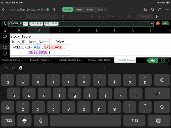Select the $B$2:$B$8 token in formula bar
The height and width of the screenshot is (128, 171).
pos(51,23)
